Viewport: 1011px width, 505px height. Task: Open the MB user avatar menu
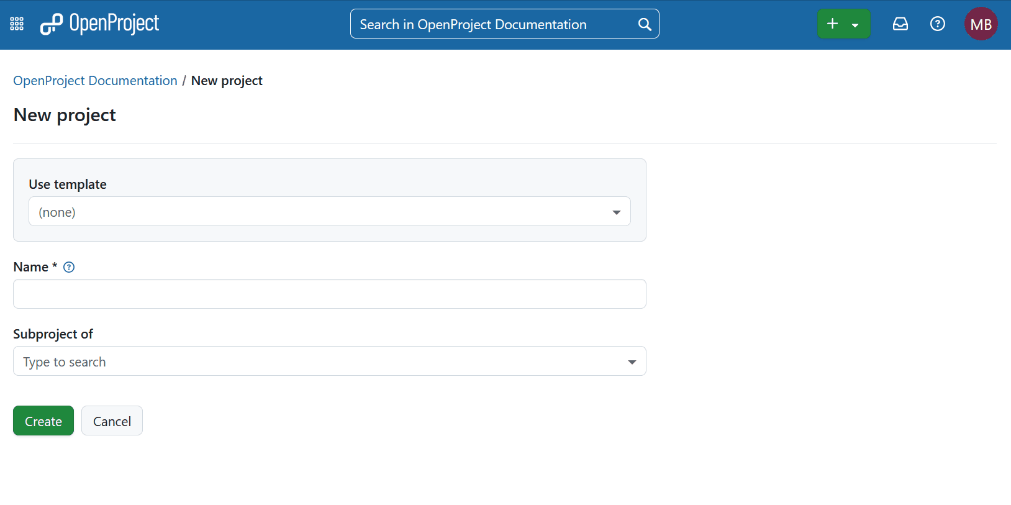pos(981,24)
